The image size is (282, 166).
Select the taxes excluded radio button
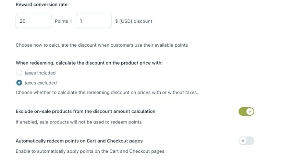[x=19, y=83]
